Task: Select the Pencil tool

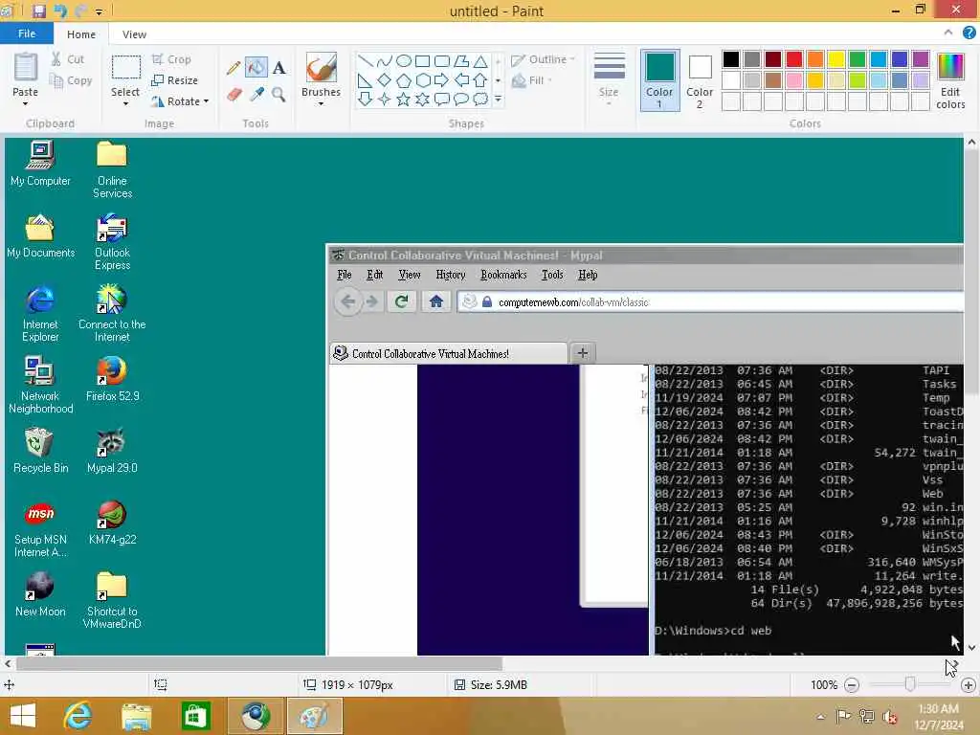Action: (234, 68)
